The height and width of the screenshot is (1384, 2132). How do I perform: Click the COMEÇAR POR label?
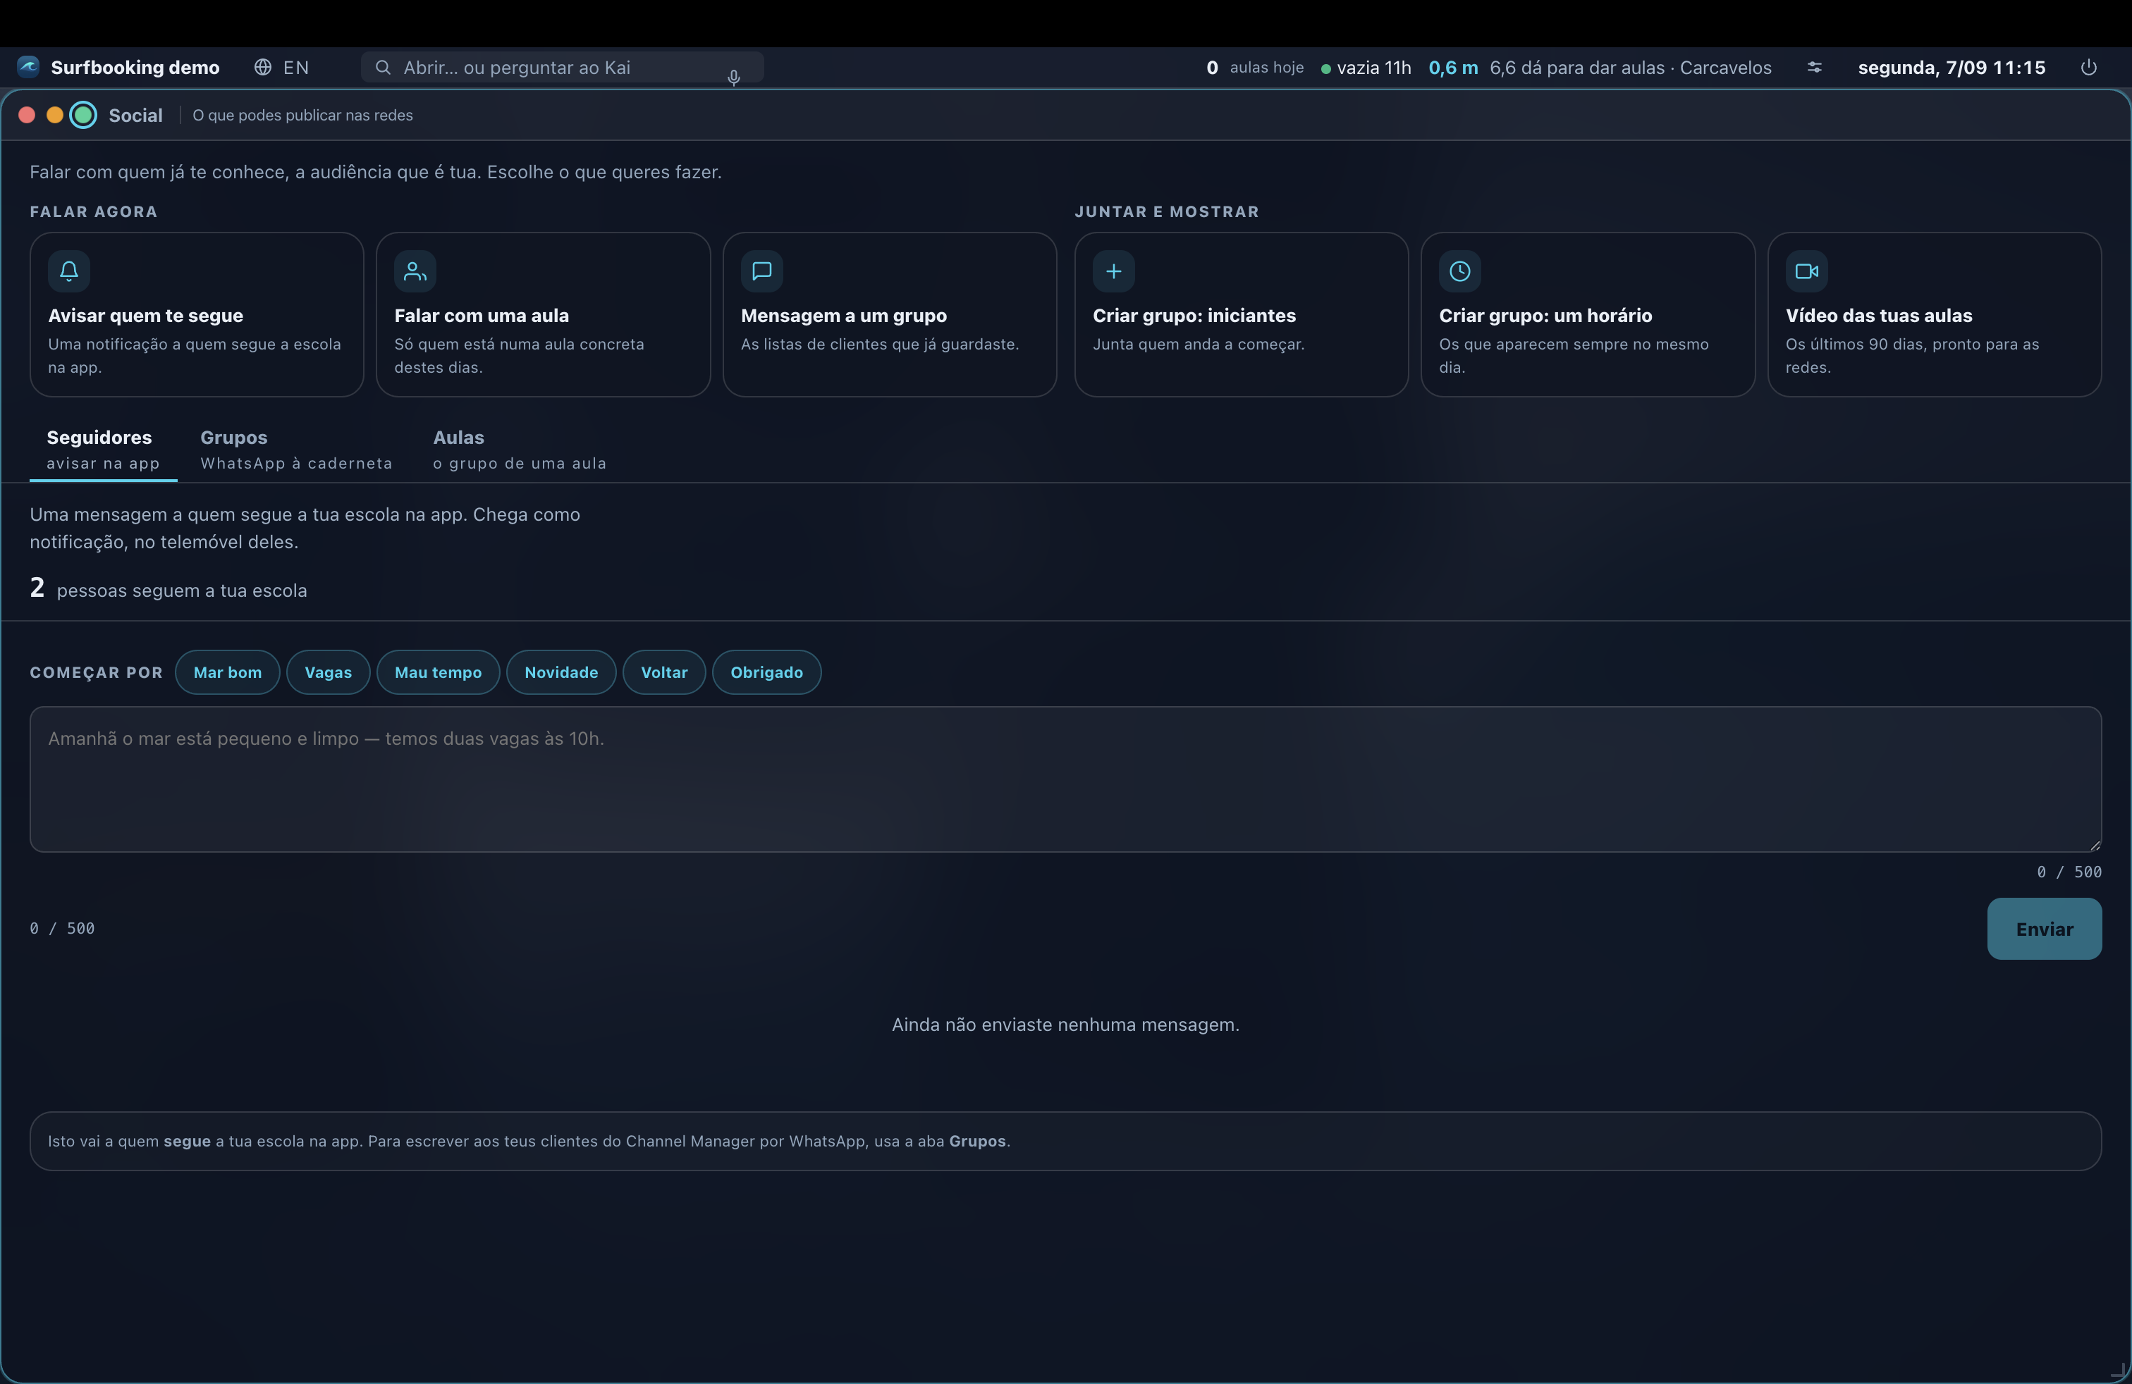[96, 672]
